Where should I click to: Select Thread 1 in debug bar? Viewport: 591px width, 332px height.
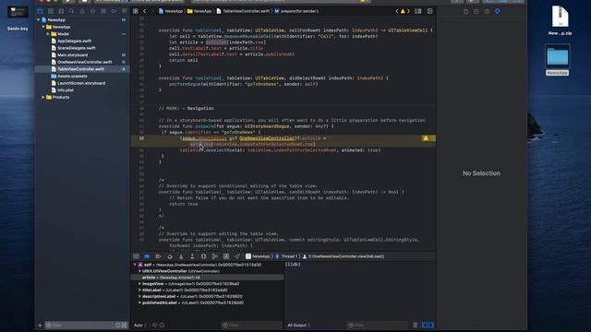pos(285,256)
